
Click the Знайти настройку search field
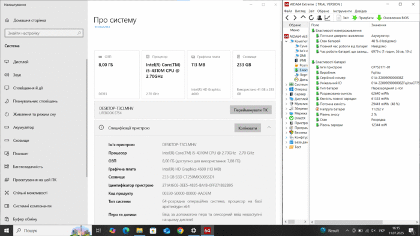coord(44,33)
